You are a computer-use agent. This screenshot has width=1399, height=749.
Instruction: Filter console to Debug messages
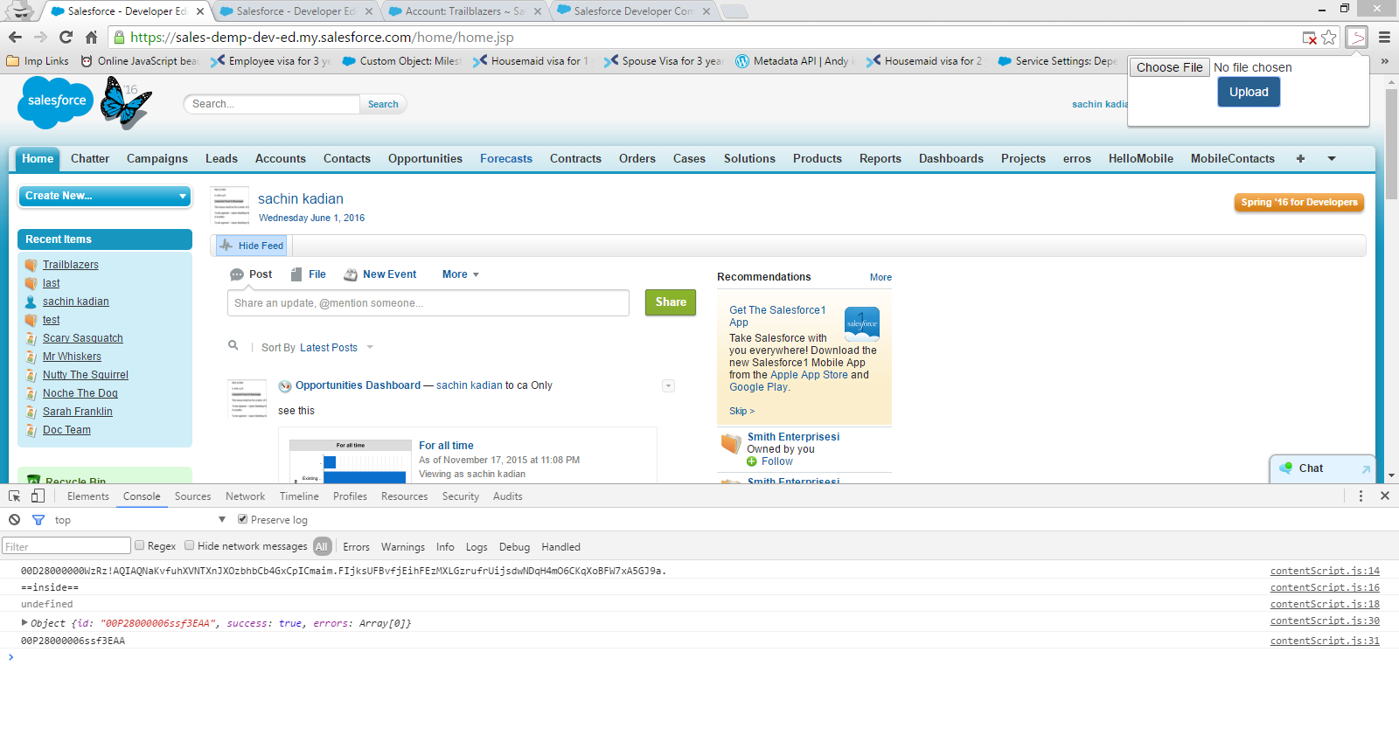click(x=514, y=547)
